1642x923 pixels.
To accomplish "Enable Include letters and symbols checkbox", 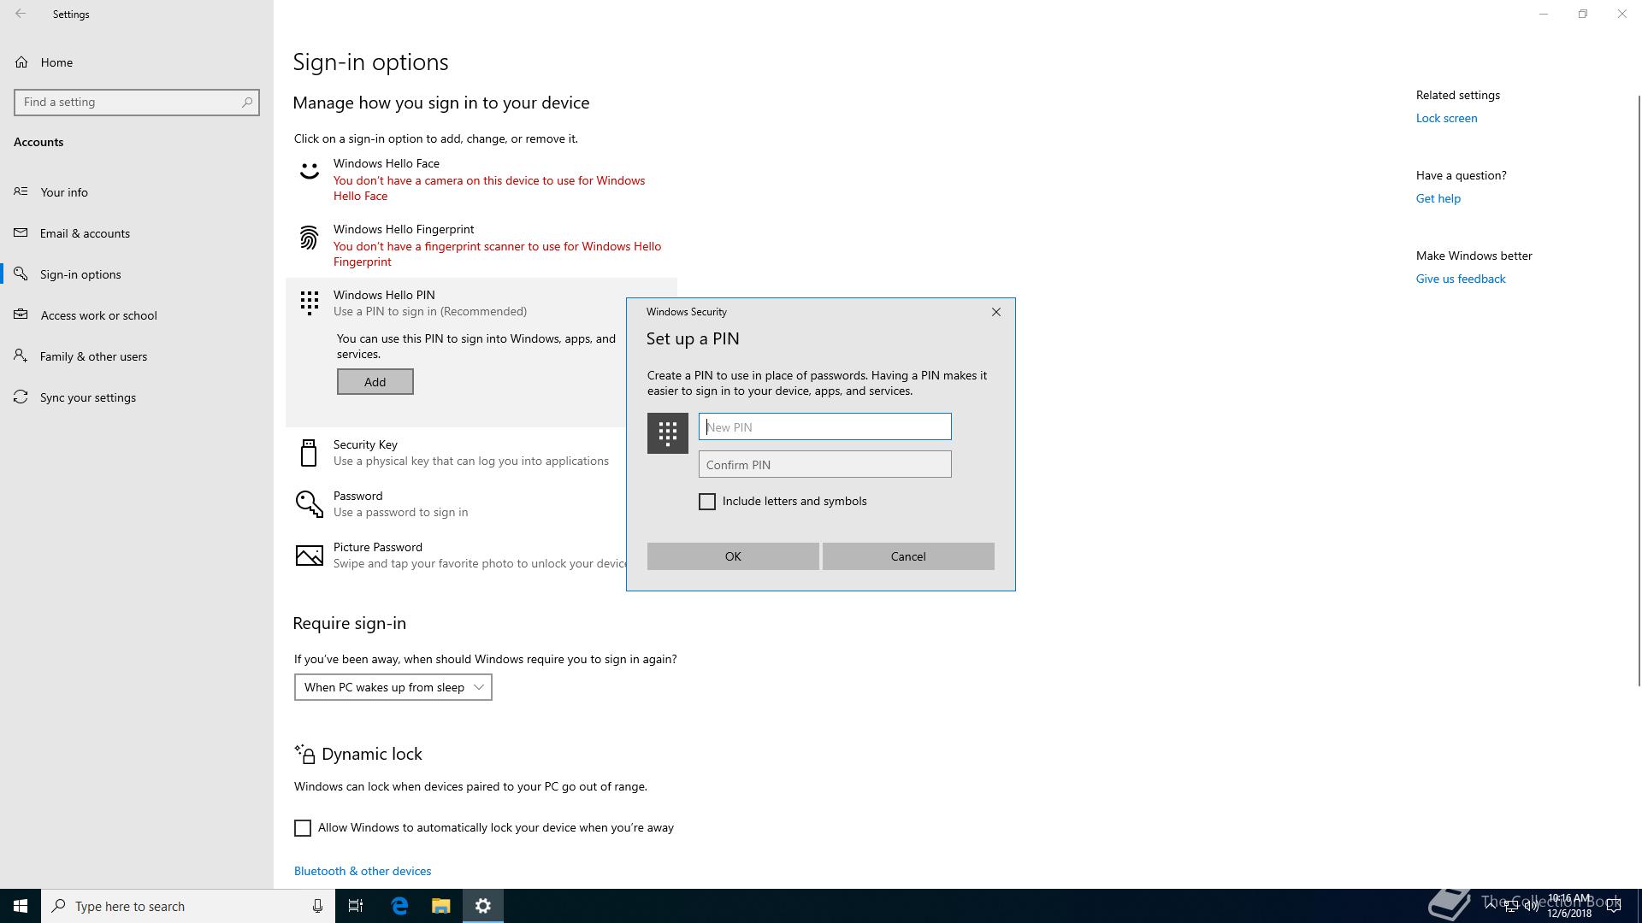I will click(707, 502).
